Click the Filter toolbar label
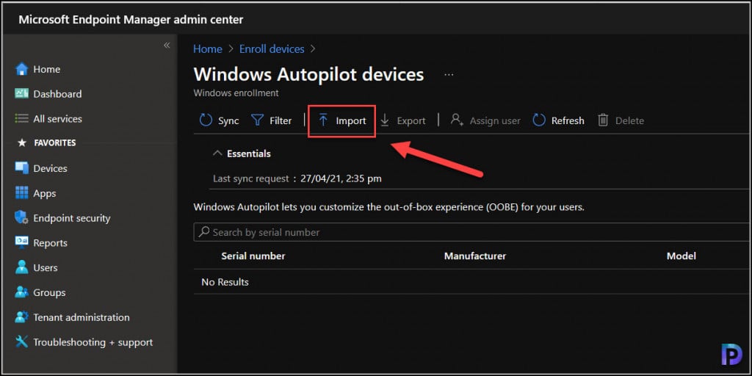The image size is (752, 376). (281, 121)
